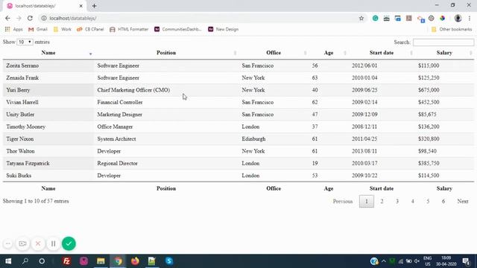
Task: Expand Other bookmarks folder
Action: pyautogui.click(x=452, y=29)
